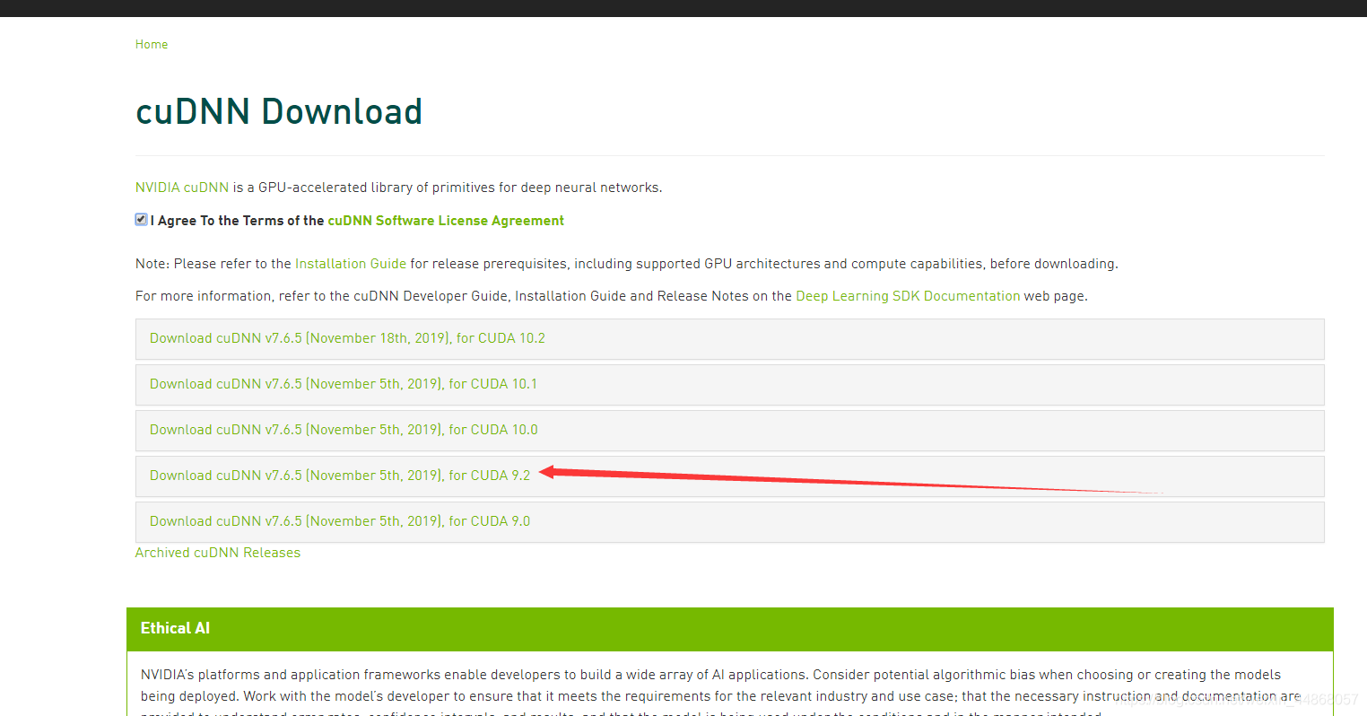The width and height of the screenshot is (1367, 716).
Task: Open the Home breadcrumb link
Action: 152,44
